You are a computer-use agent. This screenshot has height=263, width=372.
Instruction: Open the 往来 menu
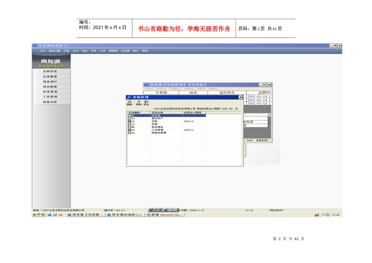tap(76, 51)
